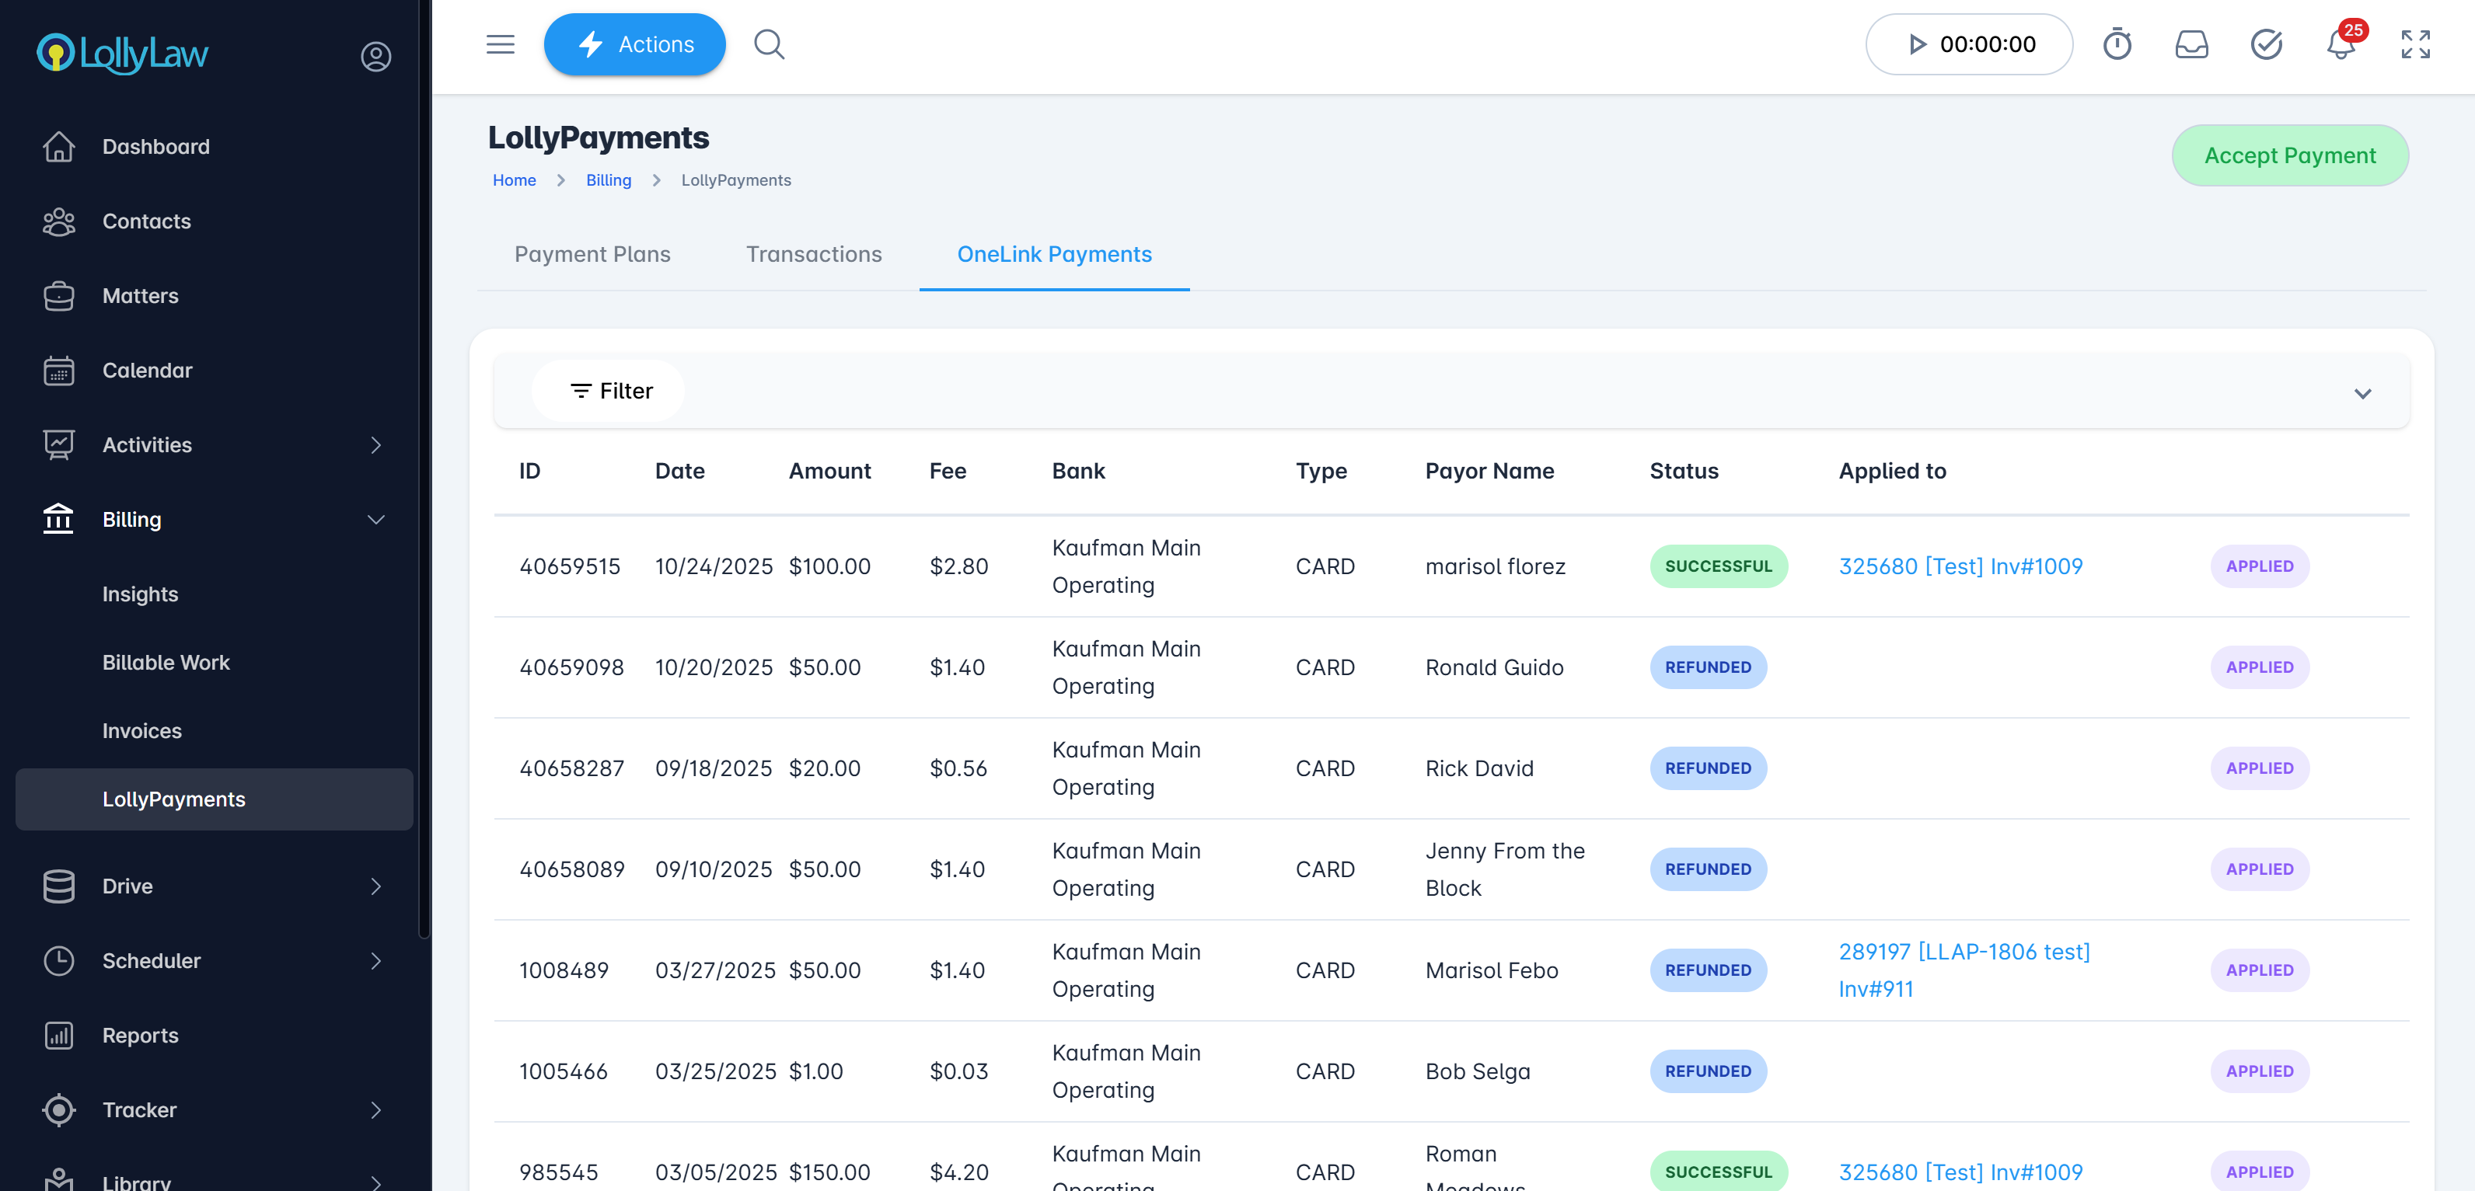Expand the Activities submenu chevron
This screenshot has width=2475, height=1191.
tap(375, 444)
